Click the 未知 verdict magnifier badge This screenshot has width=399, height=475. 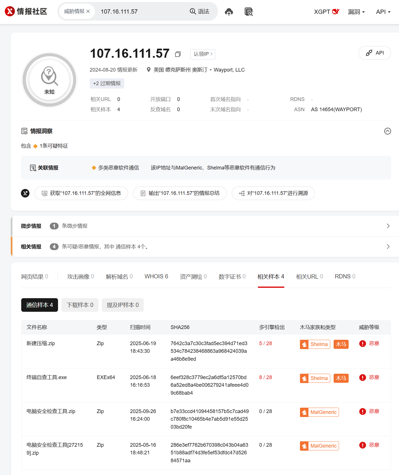tap(50, 80)
